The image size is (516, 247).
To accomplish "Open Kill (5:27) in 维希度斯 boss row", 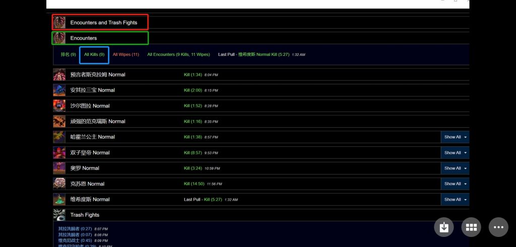I will tap(213, 199).
